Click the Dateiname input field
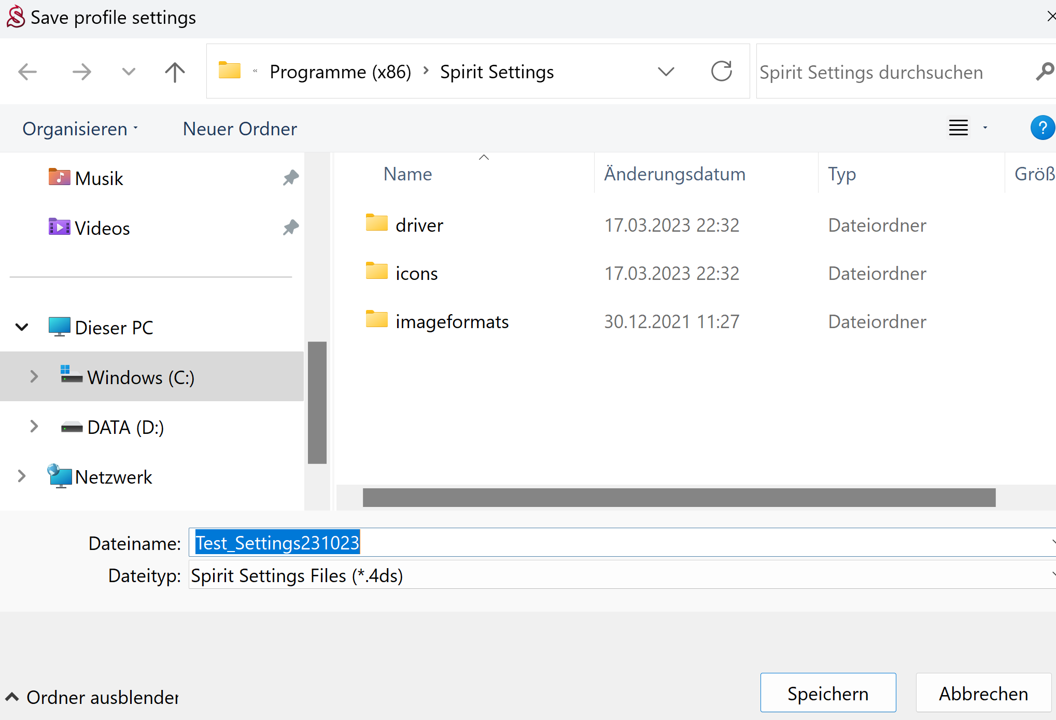The width and height of the screenshot is (1056, 720). pyautogui.click(x=622, y=543)
